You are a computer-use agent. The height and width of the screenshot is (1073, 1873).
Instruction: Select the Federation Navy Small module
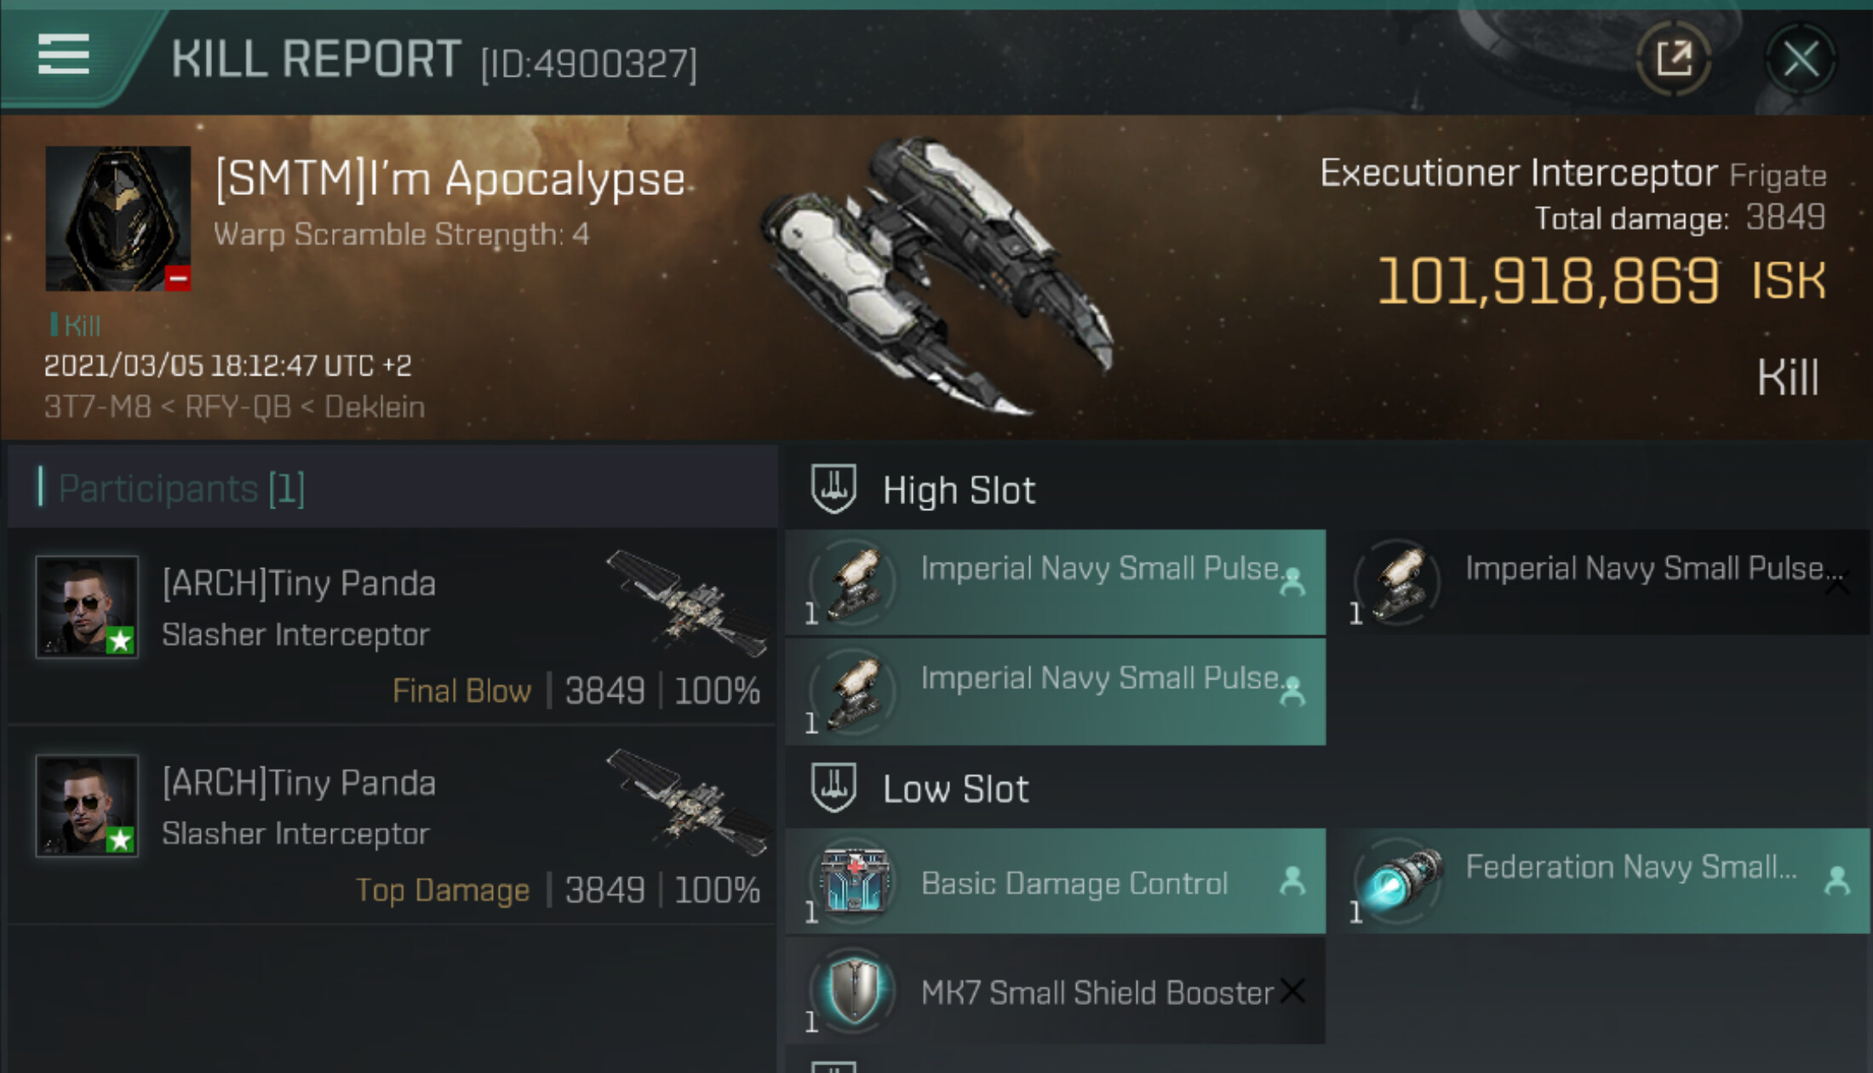point(1601,881)
